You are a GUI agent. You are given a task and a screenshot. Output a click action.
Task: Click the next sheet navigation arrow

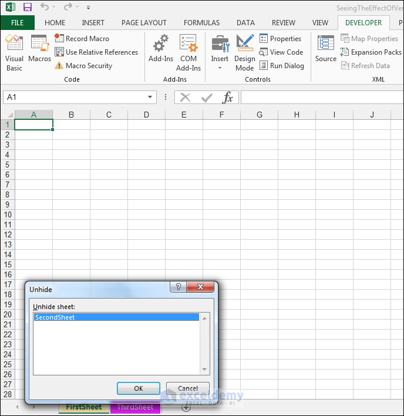pyautogui.click(x=33, y=407)
